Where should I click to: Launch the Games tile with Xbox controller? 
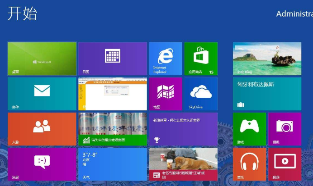tap(249, 129)
